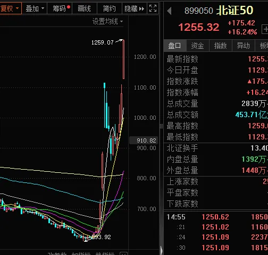Add index with the plus button

[x=265, y=29]
